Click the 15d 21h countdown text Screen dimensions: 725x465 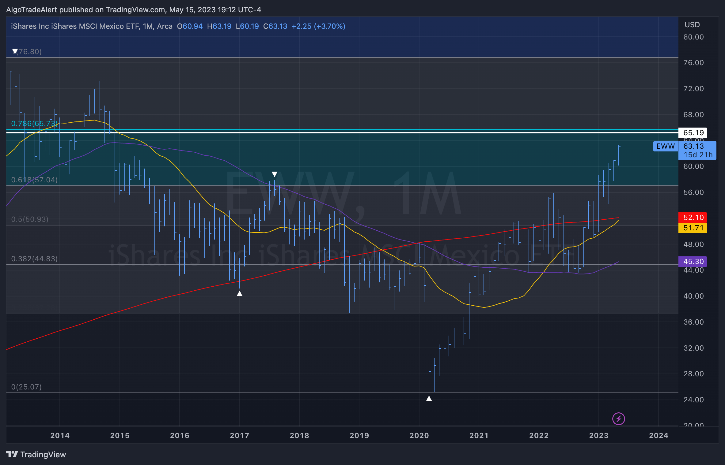pos(698,155)
